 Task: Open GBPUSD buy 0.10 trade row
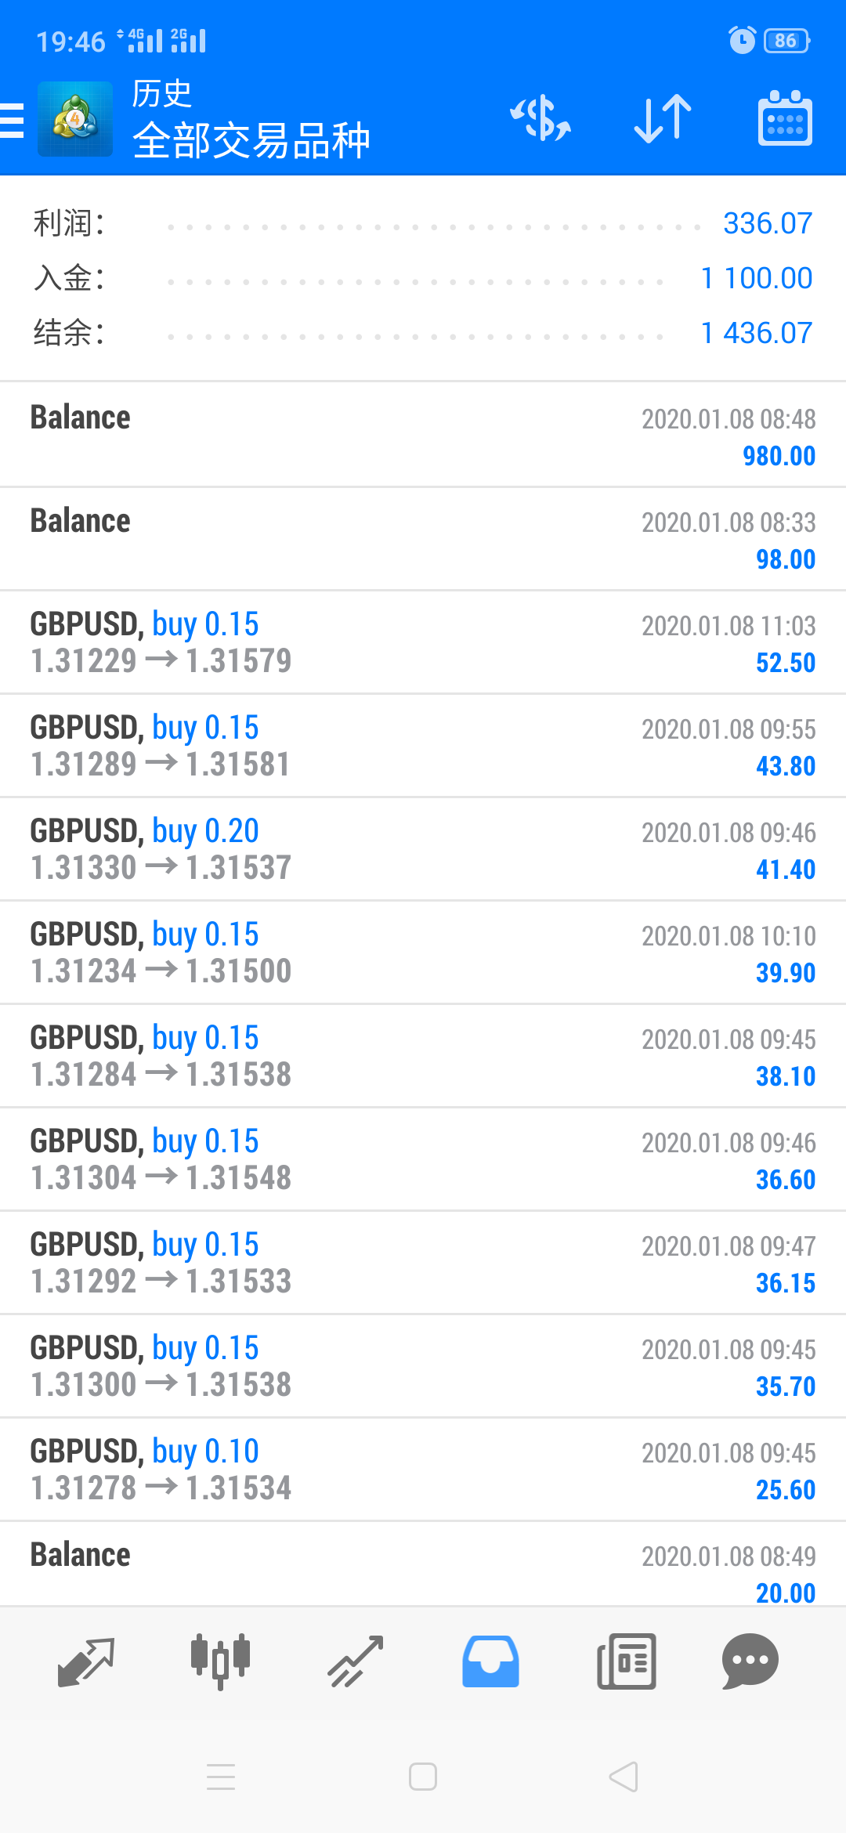pos(423,1470)
